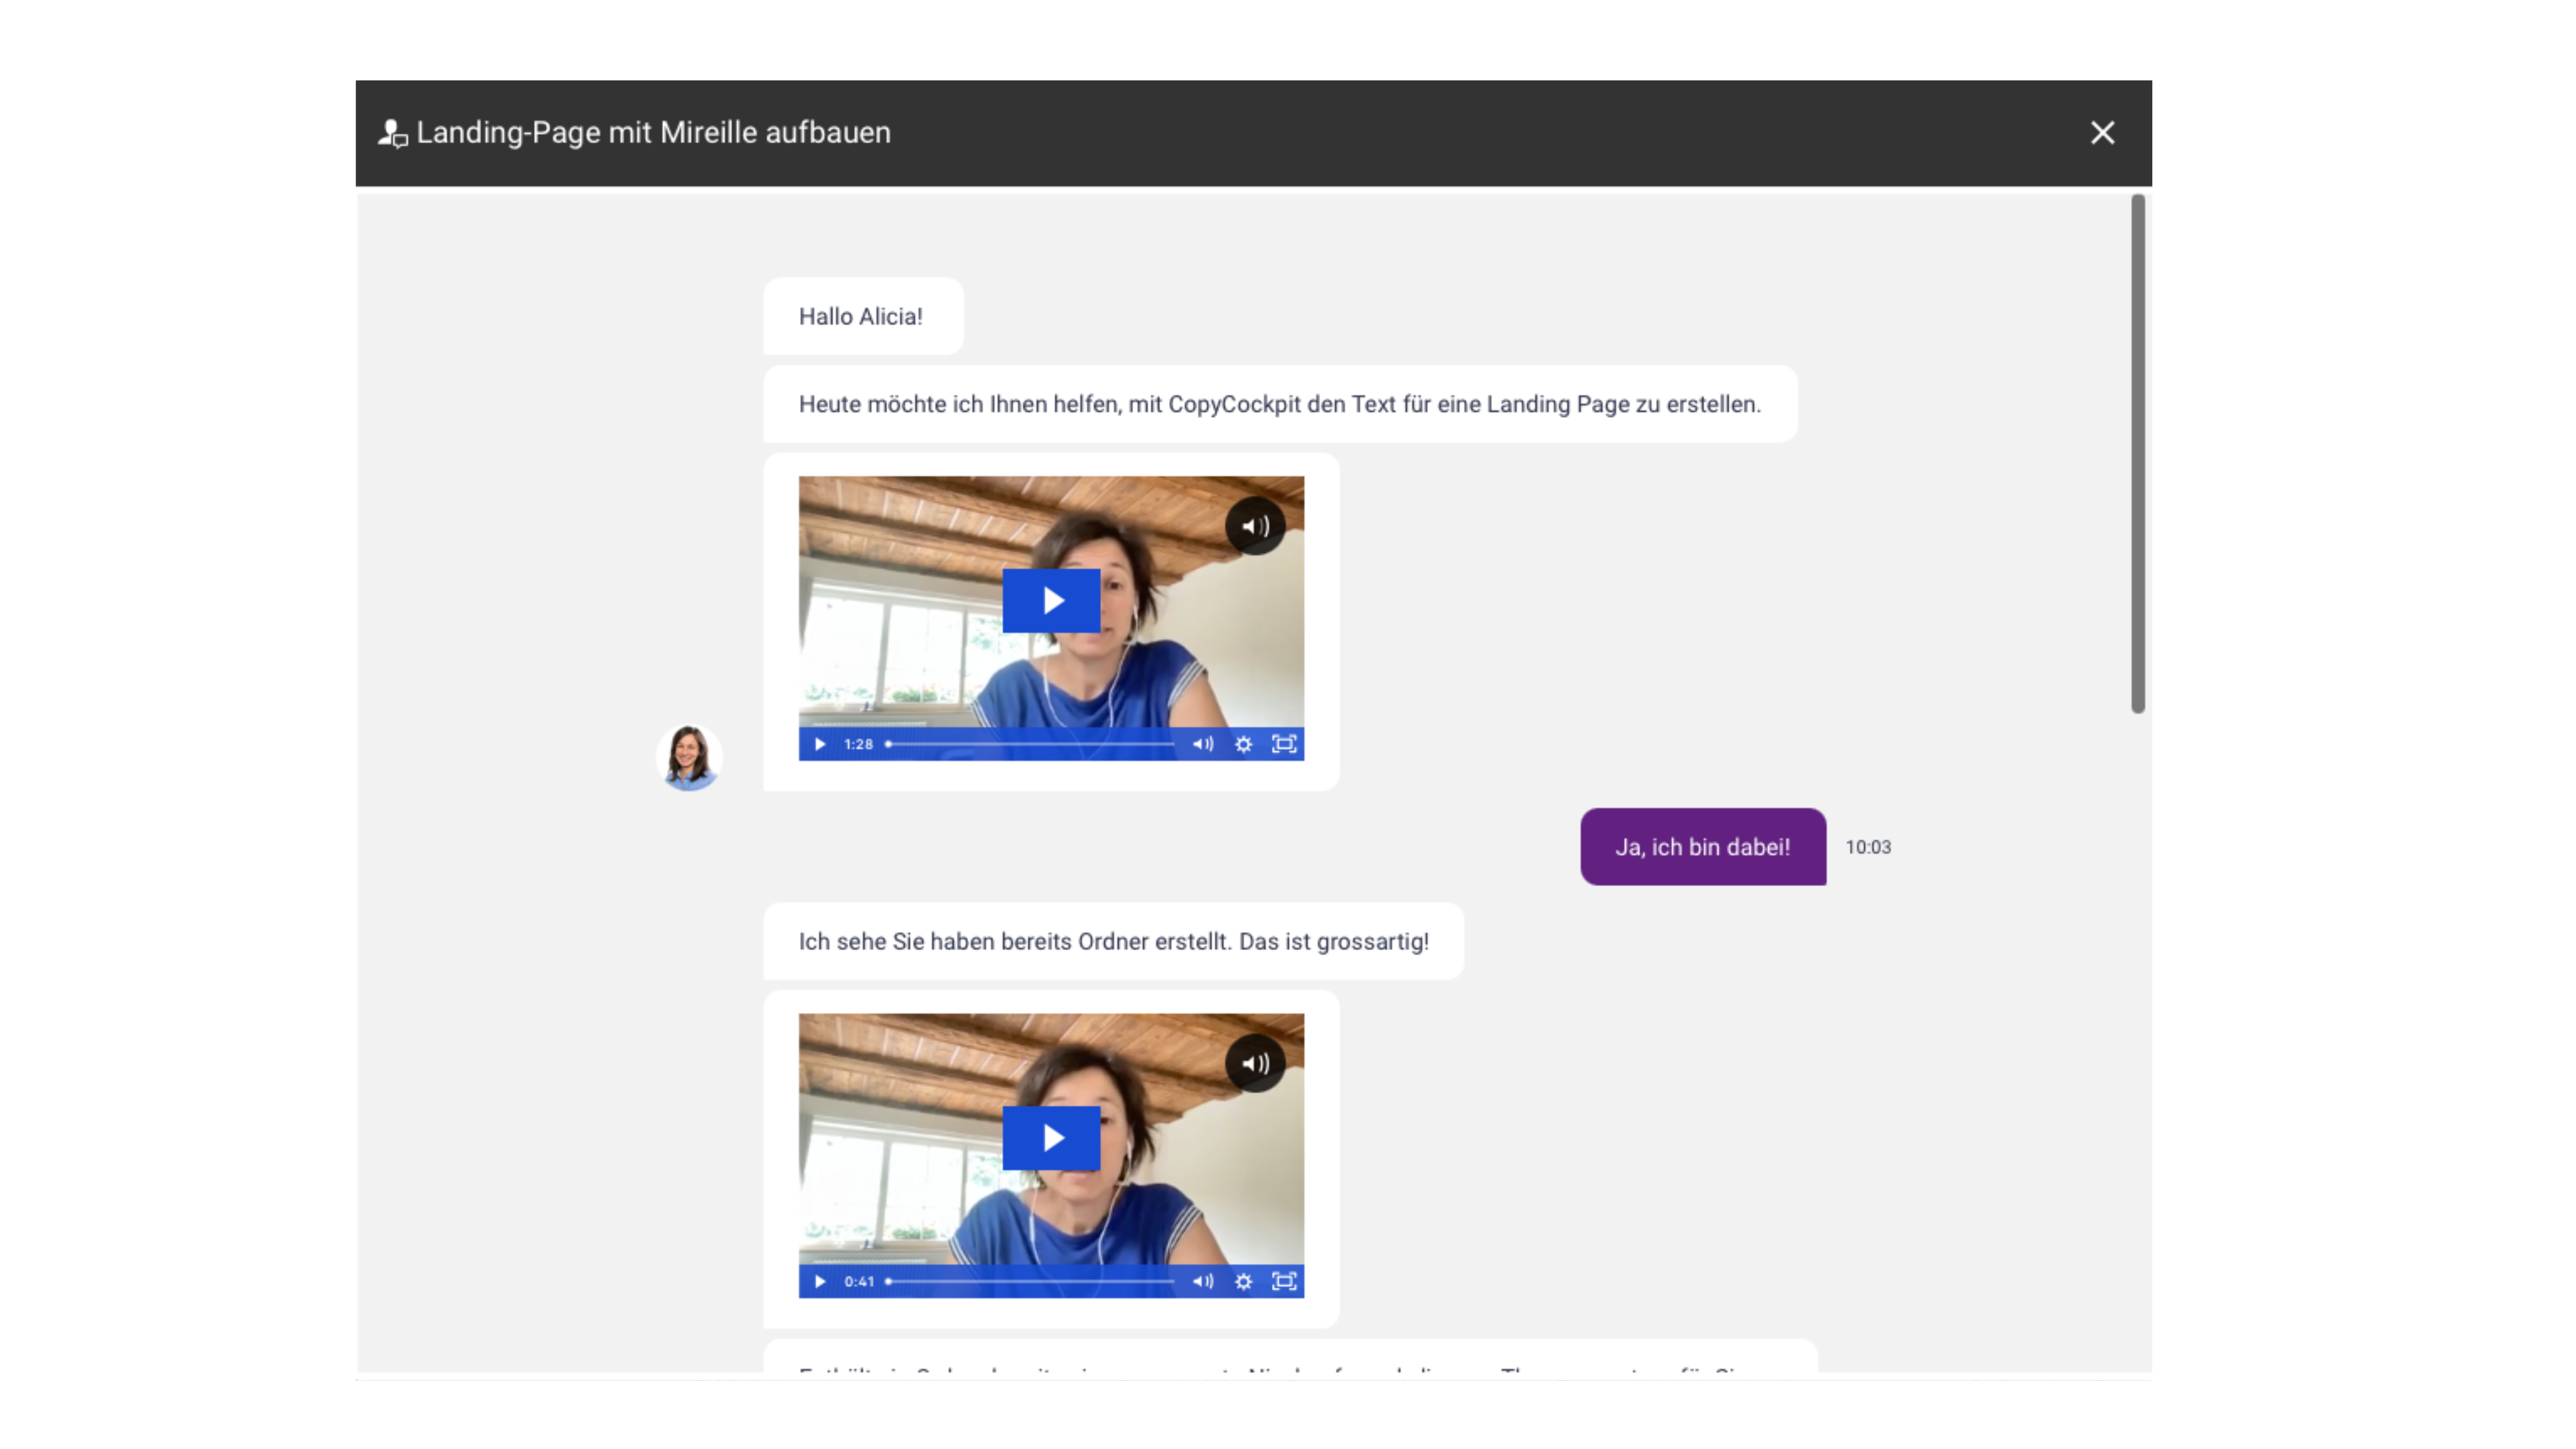Click message starting 'Heute möchte ich Ihnen helfen'

(x=1280, y=404)
